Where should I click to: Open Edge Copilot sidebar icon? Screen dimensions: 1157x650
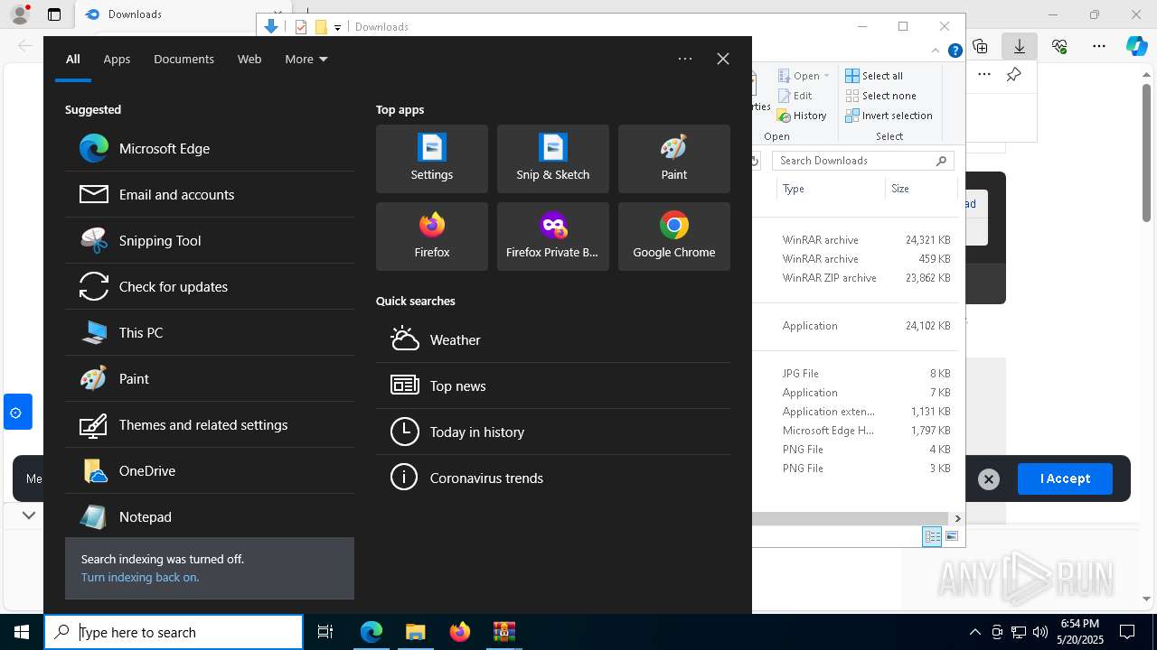(1136, 46)
